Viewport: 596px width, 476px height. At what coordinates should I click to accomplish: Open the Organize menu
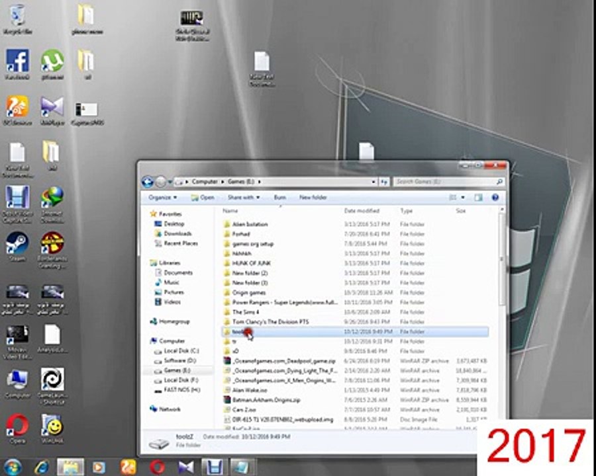point(163,198)
